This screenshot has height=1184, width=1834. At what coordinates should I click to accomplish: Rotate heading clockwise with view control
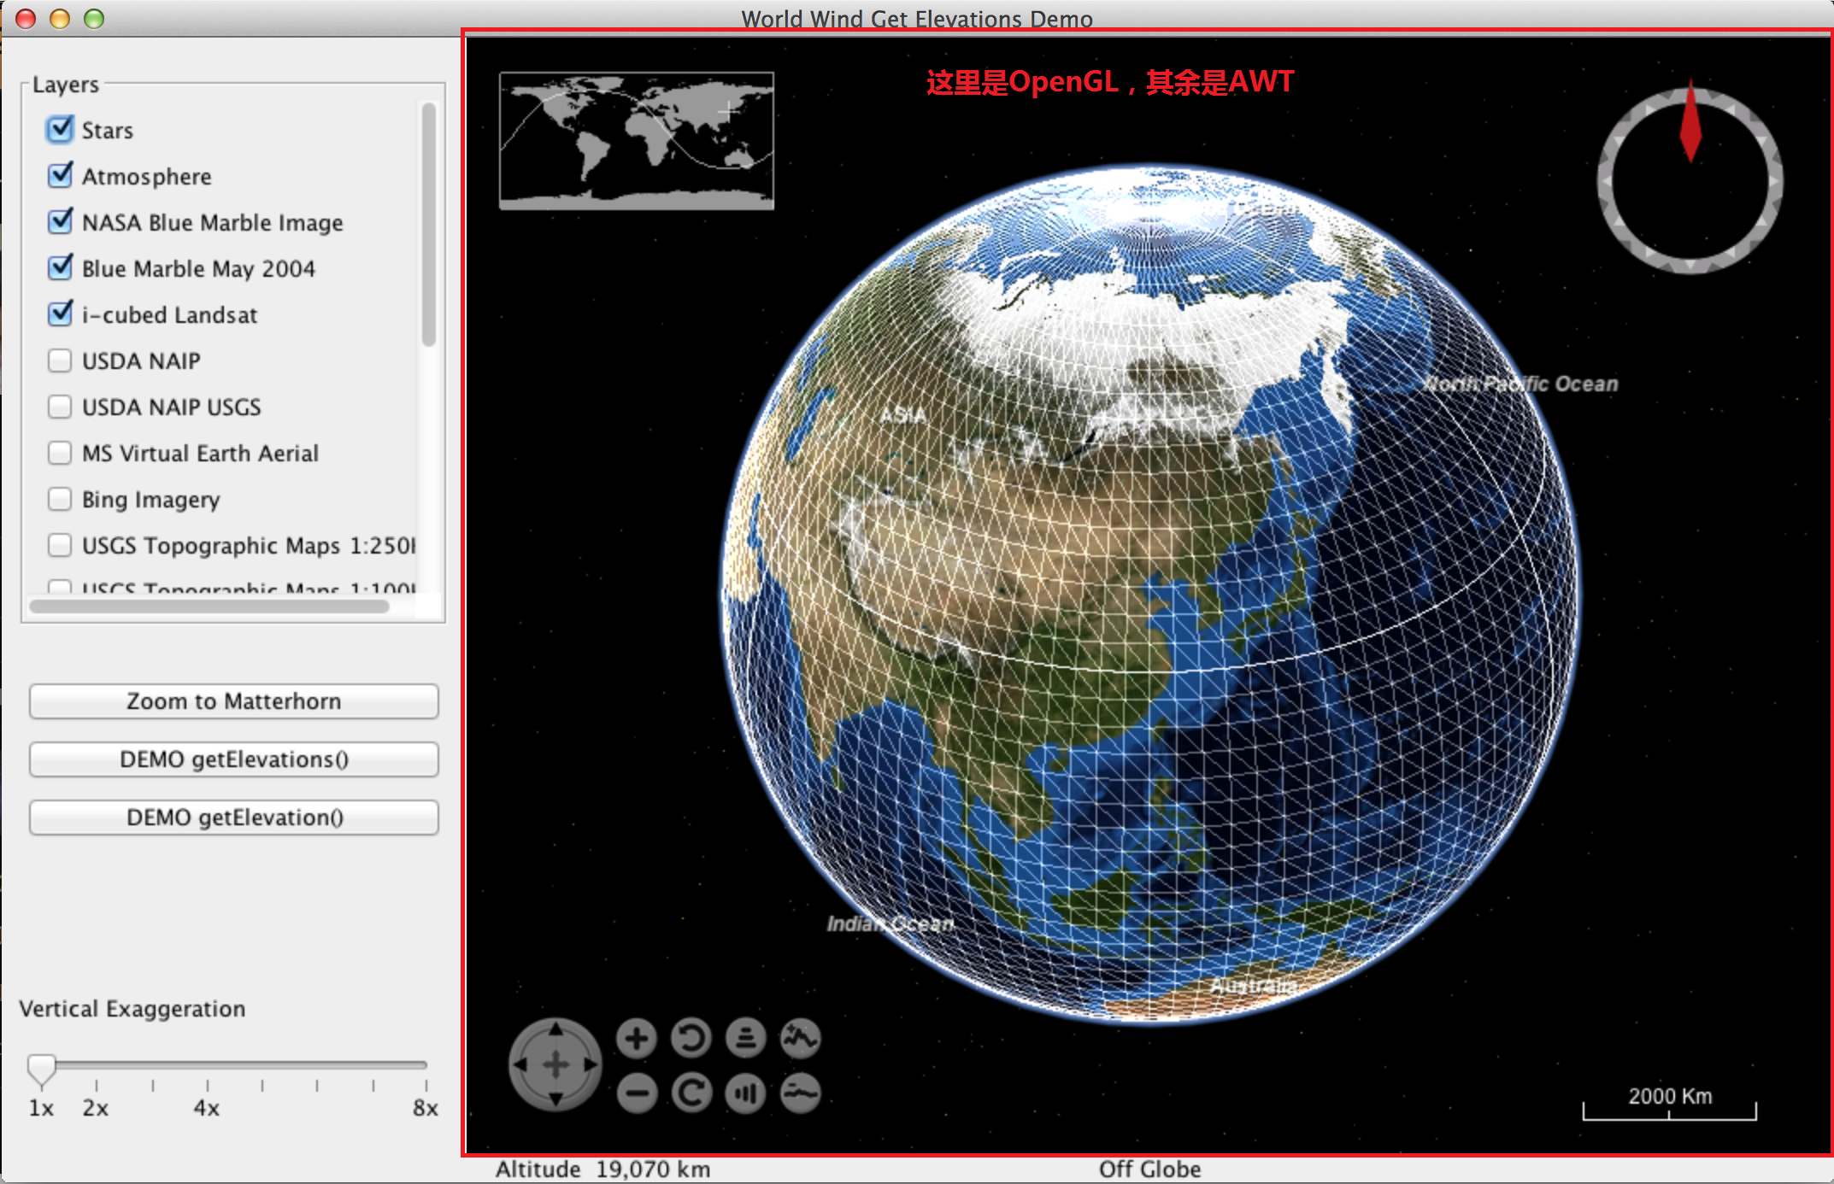point(691,1093)
